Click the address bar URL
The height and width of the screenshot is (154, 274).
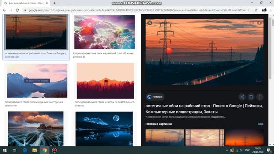[140, 10]
